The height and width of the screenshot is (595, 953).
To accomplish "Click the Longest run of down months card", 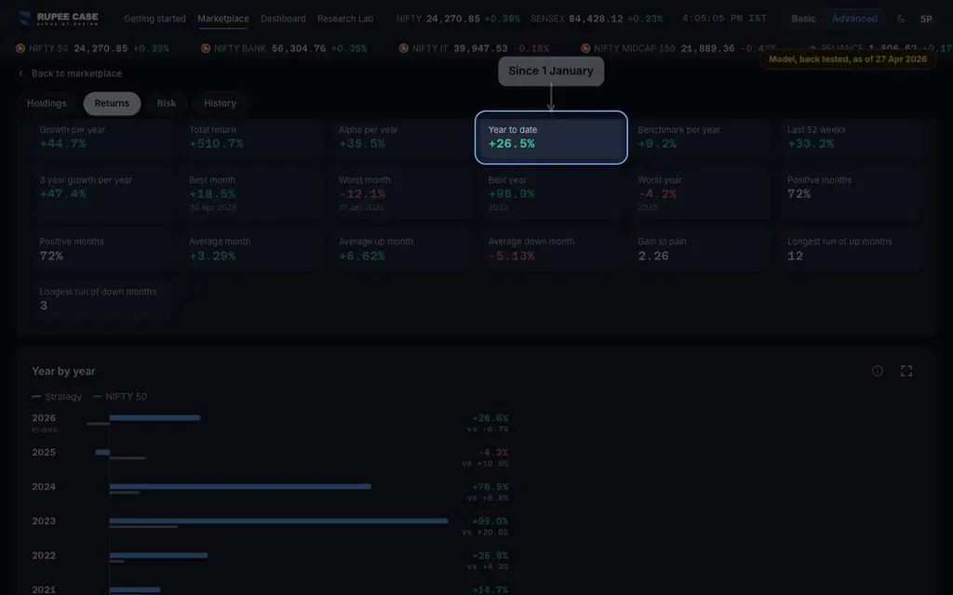I will pos(102,300).
